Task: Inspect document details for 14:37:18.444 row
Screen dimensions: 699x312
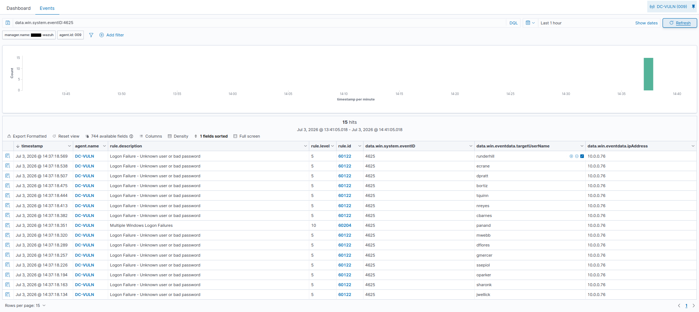Action: (8, 196)
